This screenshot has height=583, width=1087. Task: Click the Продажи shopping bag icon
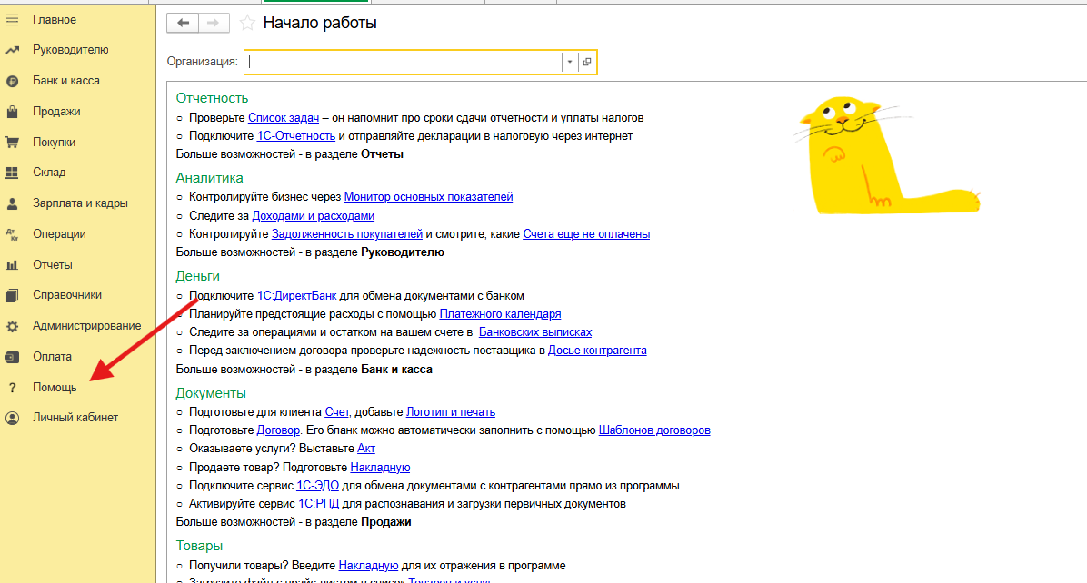pos(13,112)
